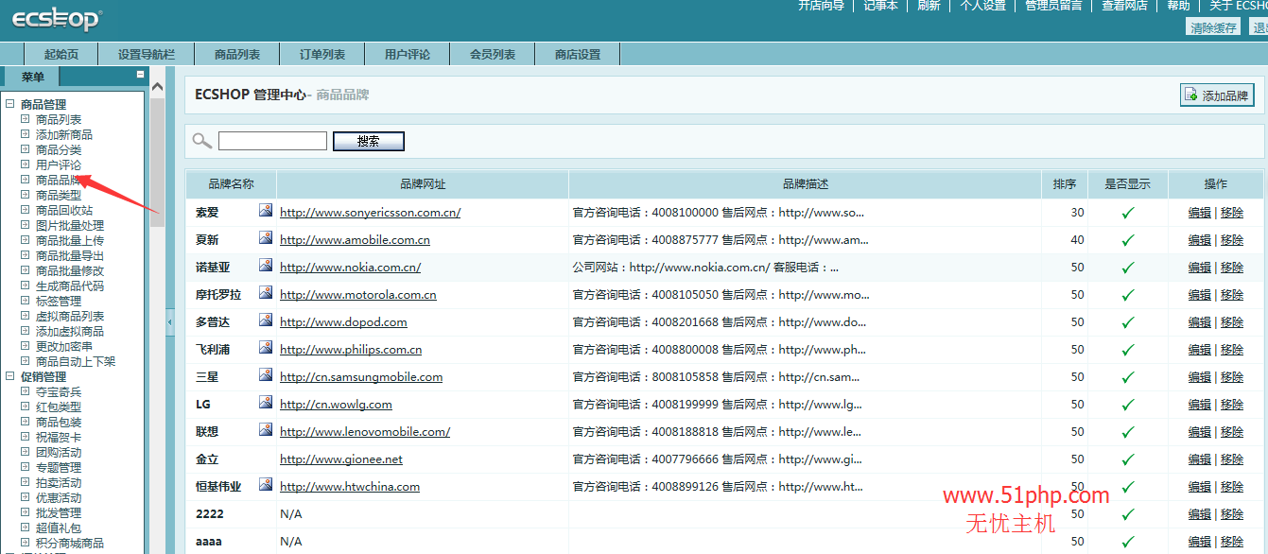
Task: Collapse the sidebar with the middle handle arrow
Action: [x=170, y=322]
